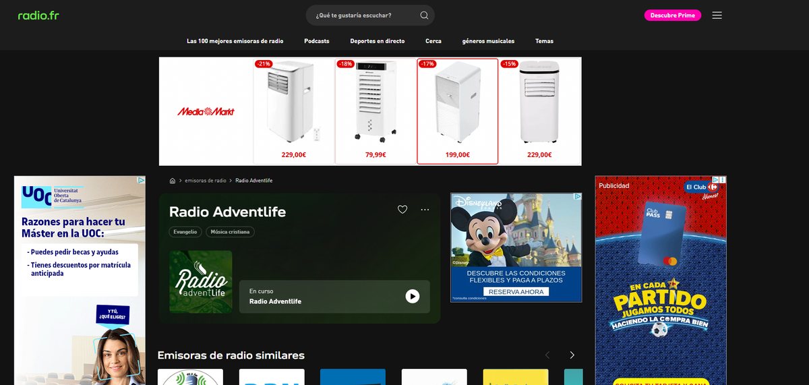
Task: Click the Club Pass card image in the ad
Action: click(x=662, y=235)
